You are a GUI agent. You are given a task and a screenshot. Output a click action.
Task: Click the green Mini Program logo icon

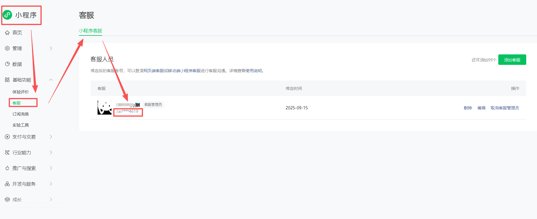8,15
